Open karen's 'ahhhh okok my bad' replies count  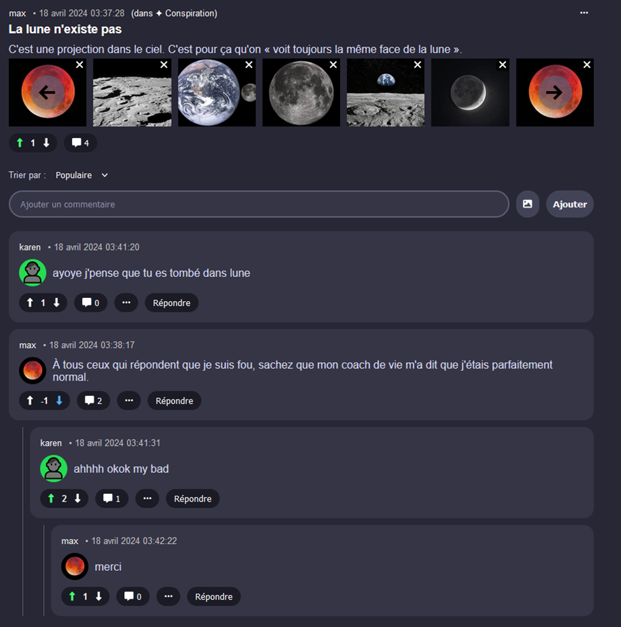(111, 498)
